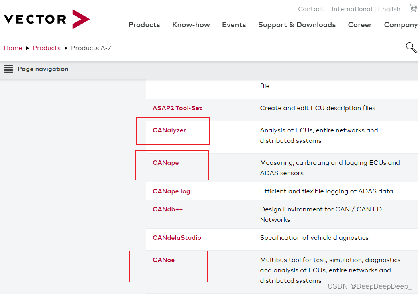Image resolution: width=418 pixels, height=294 pixels.
Task: Open the ASAP2 Tool-Set product link
Action: [177, 108]
